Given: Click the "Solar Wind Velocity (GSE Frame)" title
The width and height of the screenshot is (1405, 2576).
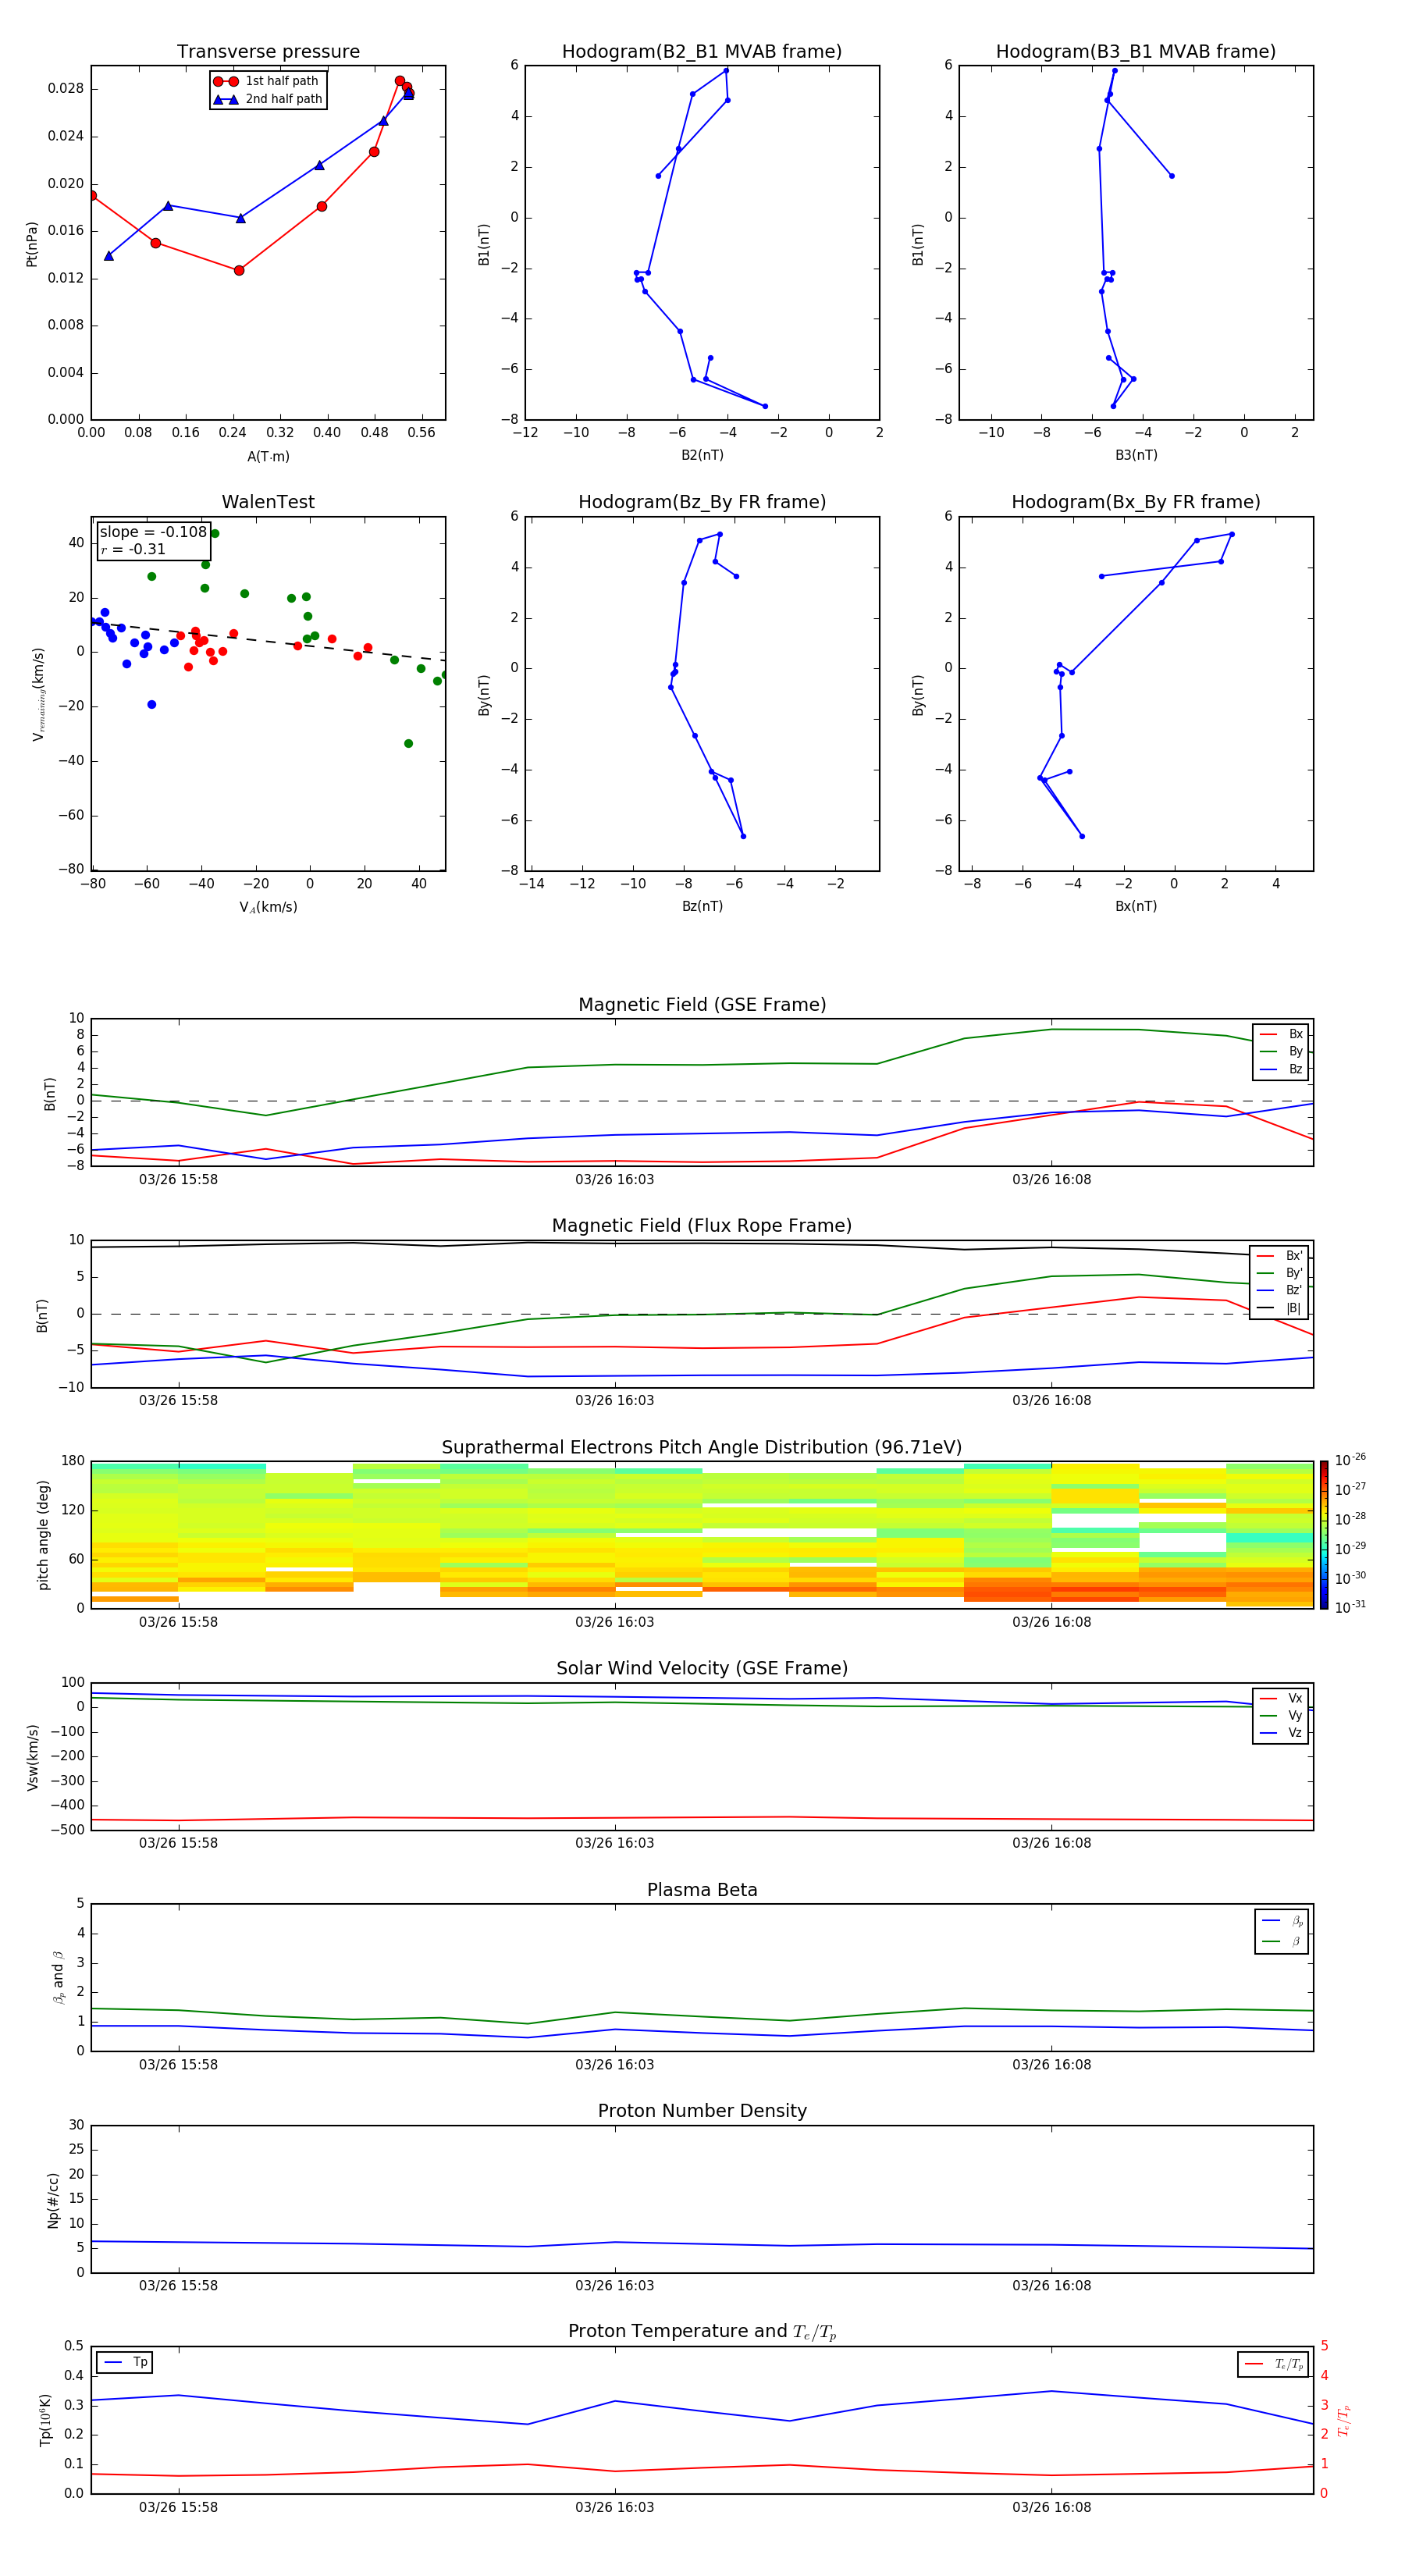Looking at the screenshot, I should click(x=702, y=1669).
